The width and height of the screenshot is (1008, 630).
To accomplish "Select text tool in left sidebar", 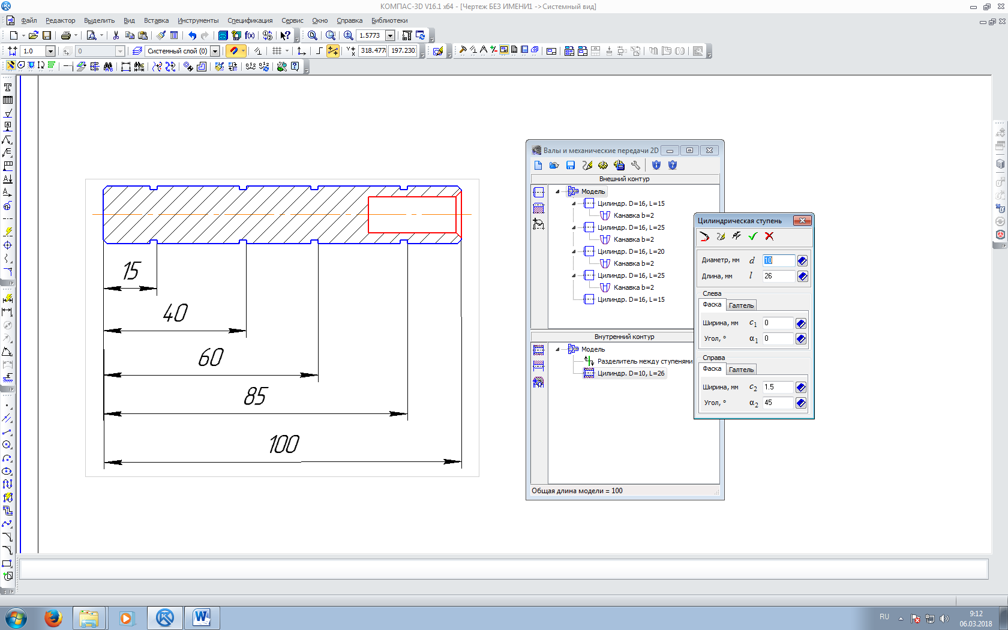I will tap(8, 87).
